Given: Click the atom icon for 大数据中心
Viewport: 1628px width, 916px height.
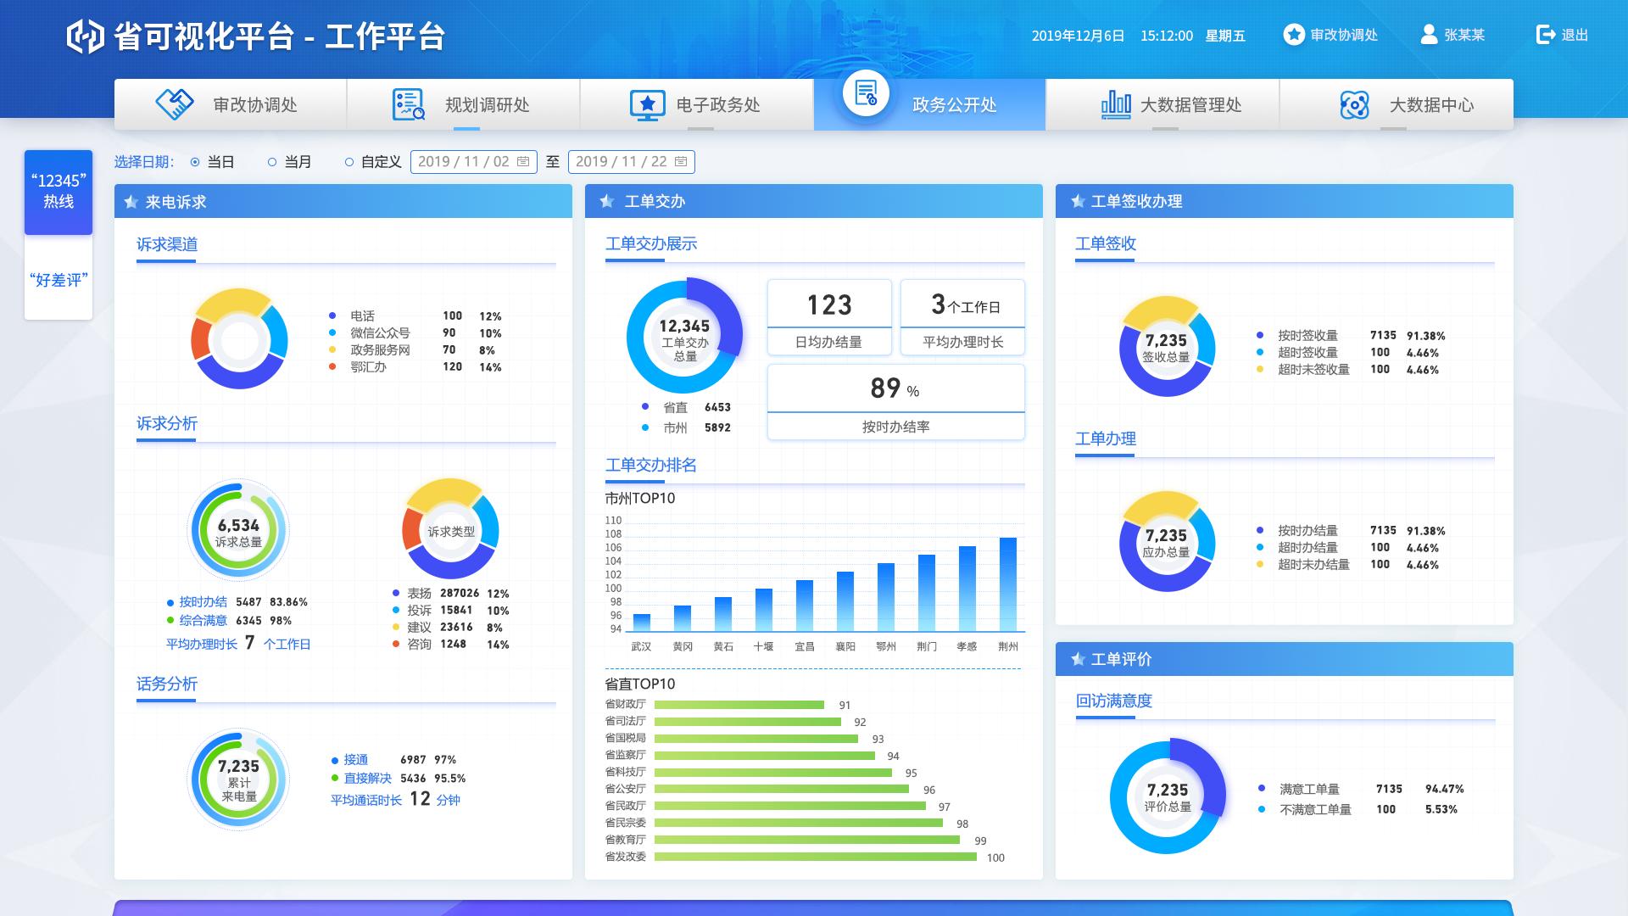Looking at the screenshot, I should pyautogui.click(x=1354, y=104).
